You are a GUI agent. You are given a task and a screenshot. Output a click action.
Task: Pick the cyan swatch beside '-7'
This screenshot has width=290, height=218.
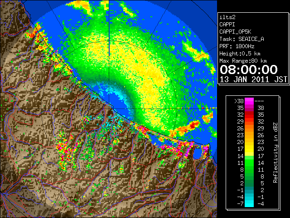coord(249,204)
